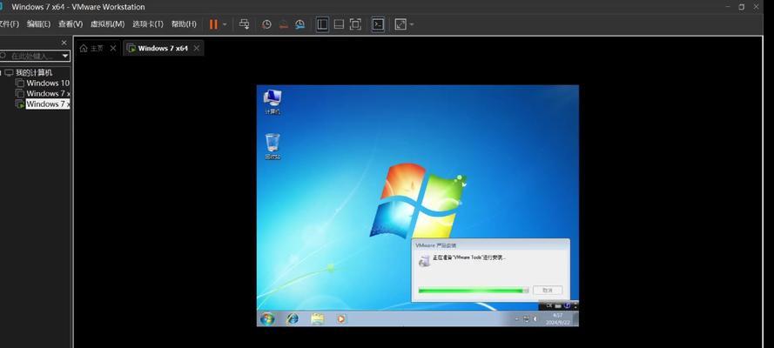Screen dimensions: 774x348
Task: Open the stretch mode dropdown arrow
Action: click(412, 24)
